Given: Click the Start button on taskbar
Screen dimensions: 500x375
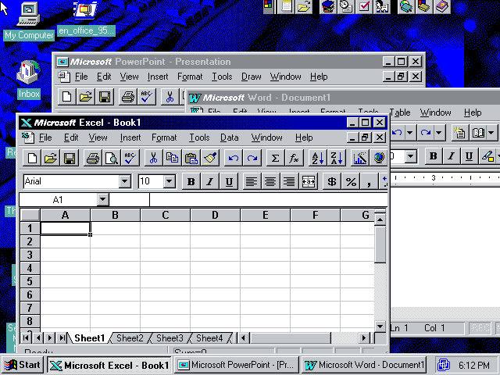Looking at the screenshot, I should point(23,365).
